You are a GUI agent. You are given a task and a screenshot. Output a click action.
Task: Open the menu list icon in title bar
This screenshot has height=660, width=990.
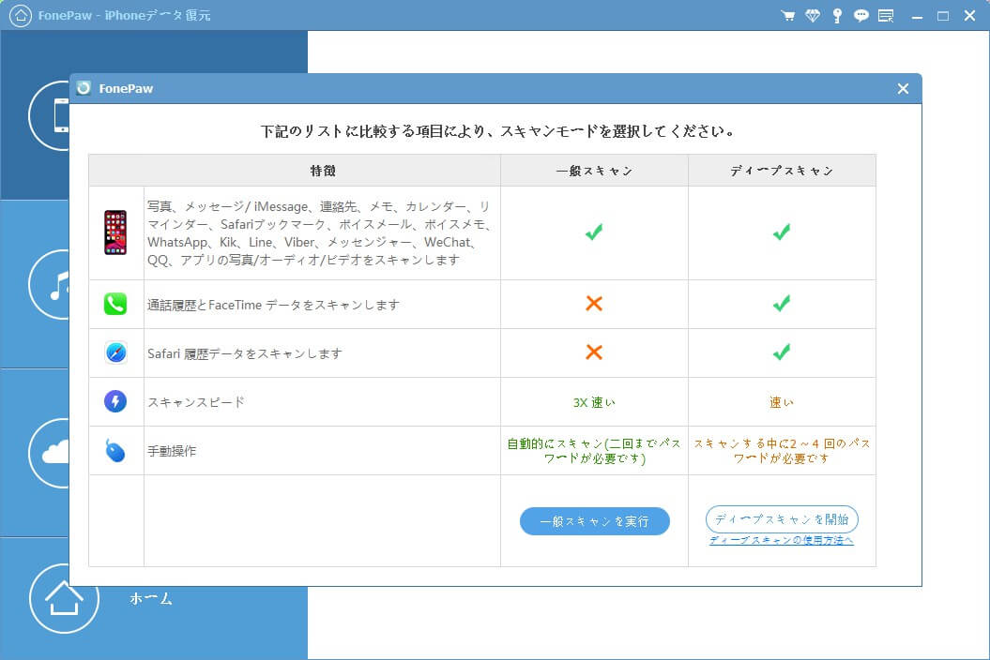[x=886, y=16]
